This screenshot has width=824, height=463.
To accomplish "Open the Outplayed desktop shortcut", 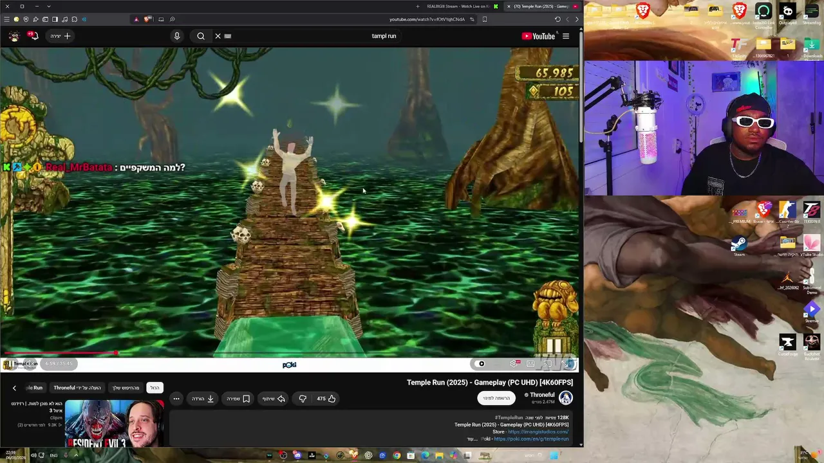I will [x=787, y=14].
